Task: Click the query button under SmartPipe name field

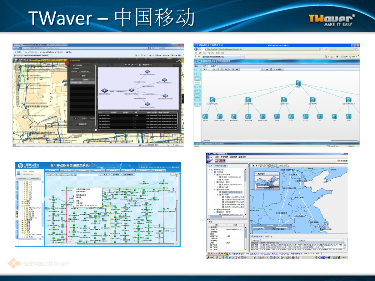Action: [82, 76]
